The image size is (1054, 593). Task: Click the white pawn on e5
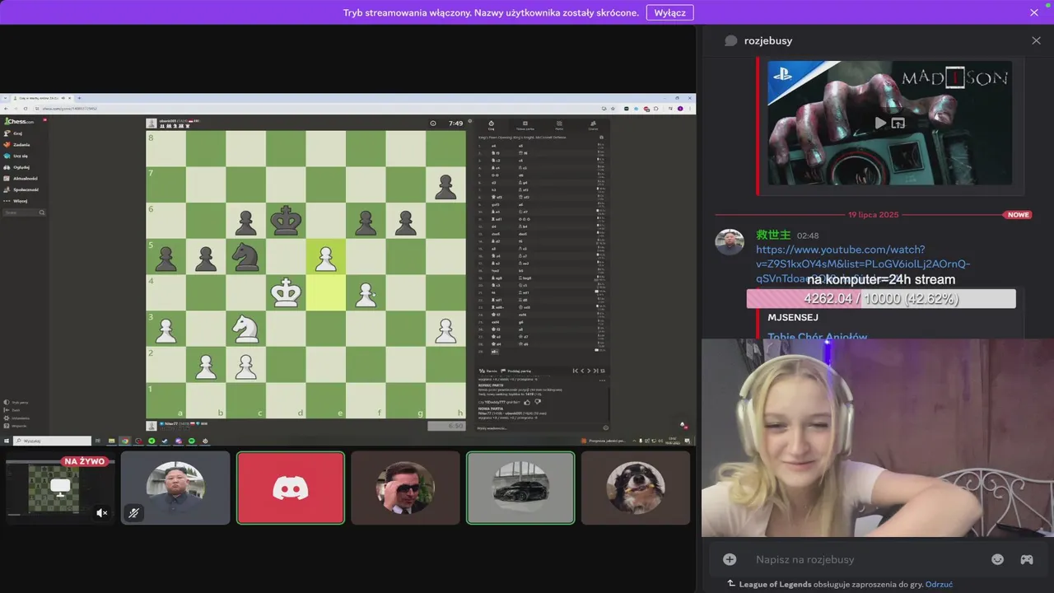[x=325, y=257]
